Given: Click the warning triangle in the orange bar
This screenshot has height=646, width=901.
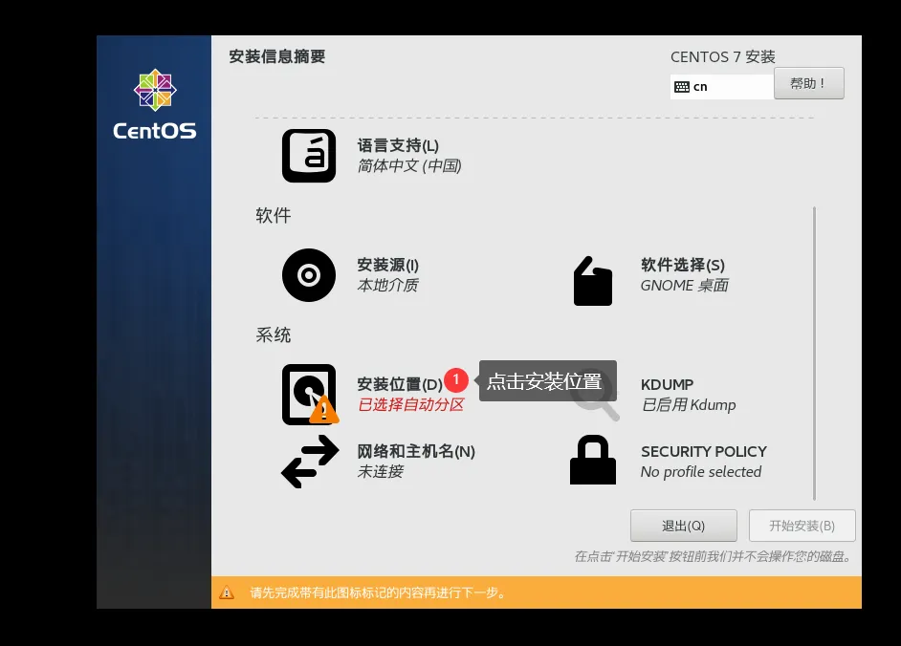Looking at the screenshot, I should 227,592.
